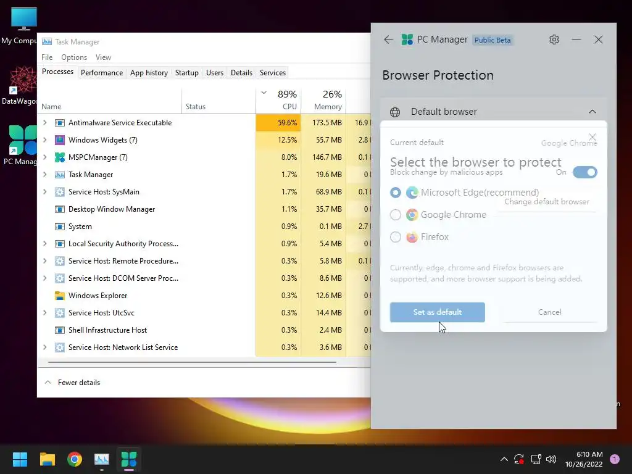The width and height of the screenshot is (632, 474).
Task: Expand Service Host: UtcSvc row
Action: pos(44,313)
